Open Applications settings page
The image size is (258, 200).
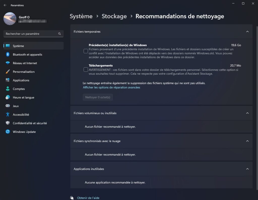pos(34,80)
